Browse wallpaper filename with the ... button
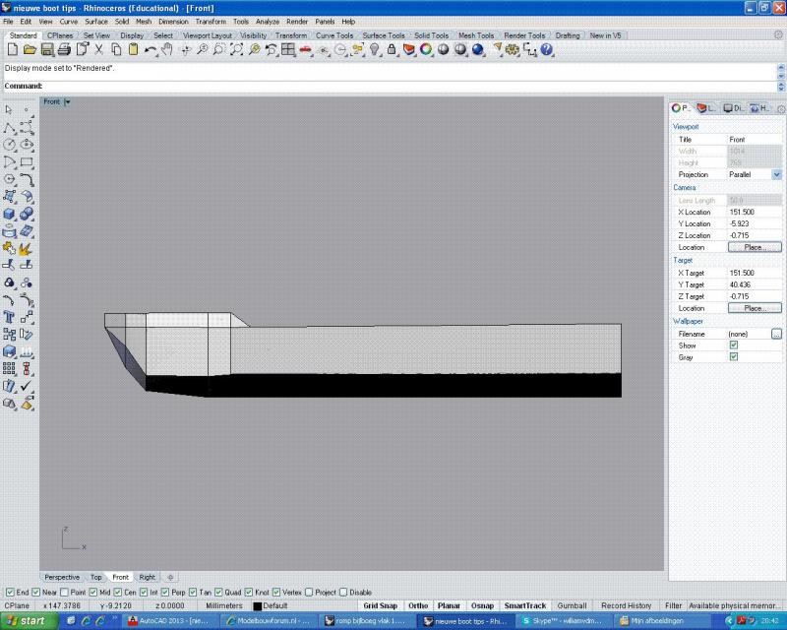 pyautogui.click(x=776, y=334)
